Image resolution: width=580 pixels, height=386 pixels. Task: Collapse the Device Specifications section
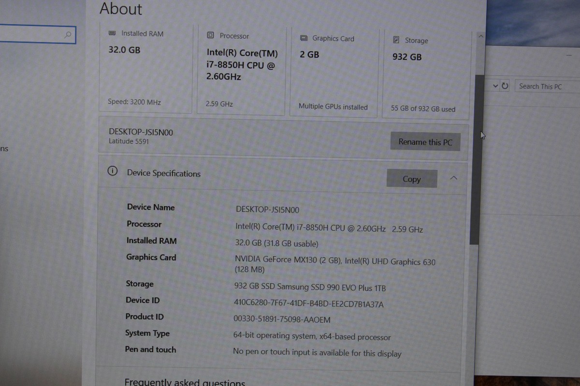[x=453, y=178]
